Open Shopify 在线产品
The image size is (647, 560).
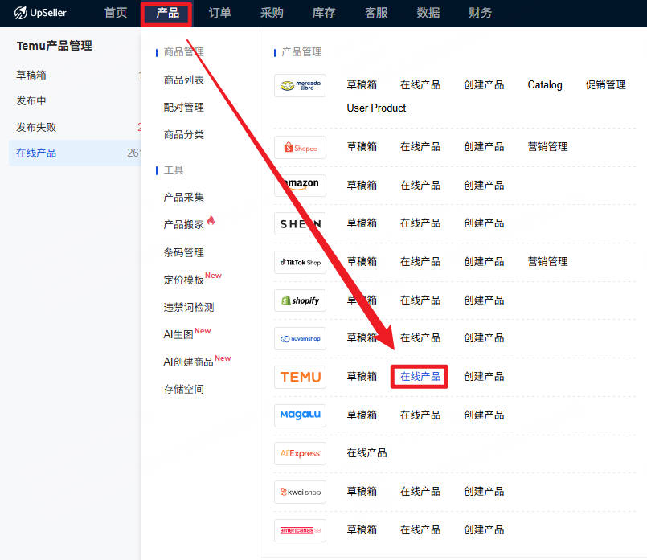[x=420, y=300]
